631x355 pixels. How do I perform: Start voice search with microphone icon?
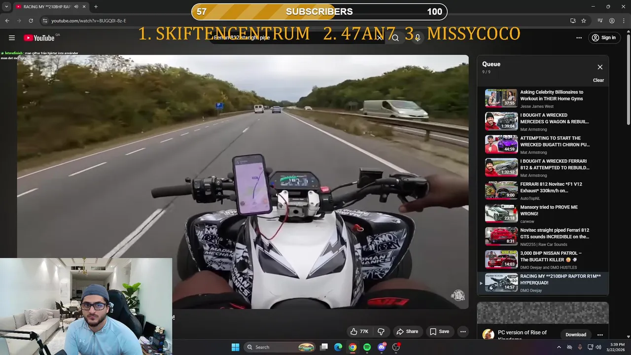coord(418,38)
